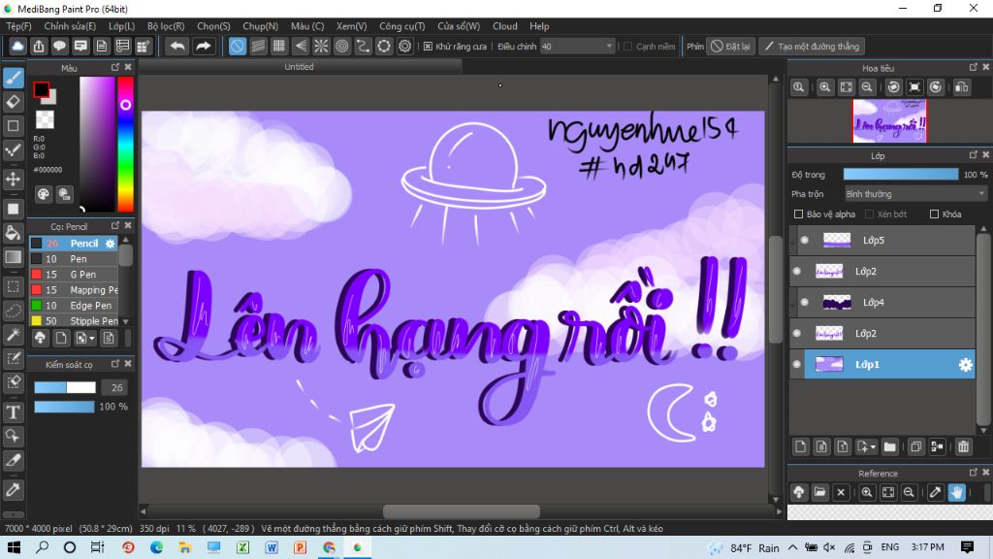Select the G Pen brush
Viewport: 993px width, 559px height.
[x=74, y=275]
